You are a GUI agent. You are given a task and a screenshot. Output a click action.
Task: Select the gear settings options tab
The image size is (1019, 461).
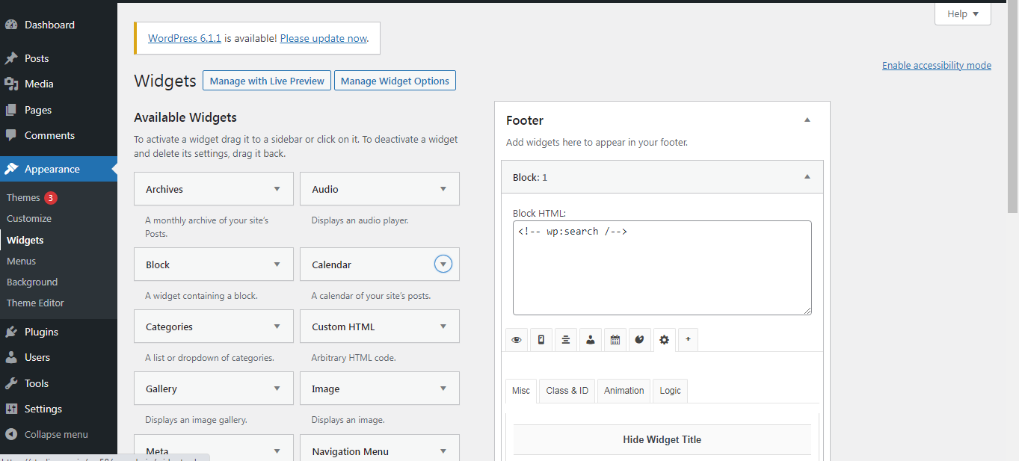(664, 340)
